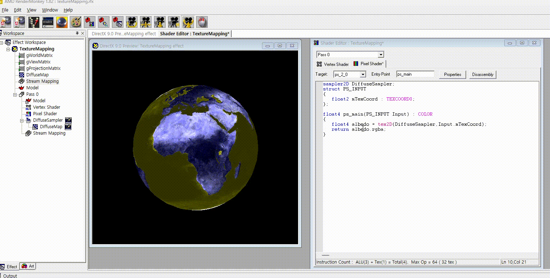Collapse the DiffuseSampler tree node

click(22, 120)
